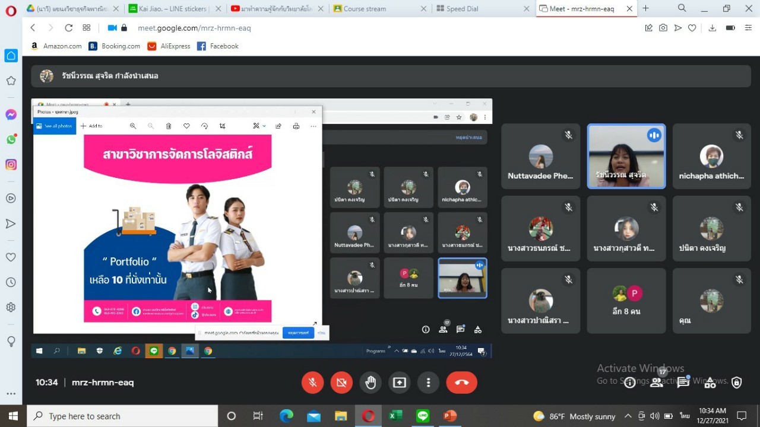Unmute the microphone in Meet controls

pyautogui.click(x=312, y=383)
